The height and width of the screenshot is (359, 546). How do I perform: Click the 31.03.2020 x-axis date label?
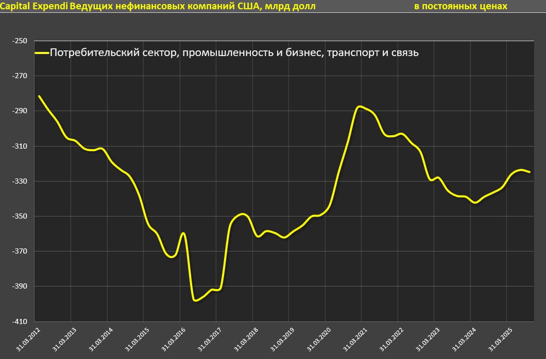coord(317,339)
